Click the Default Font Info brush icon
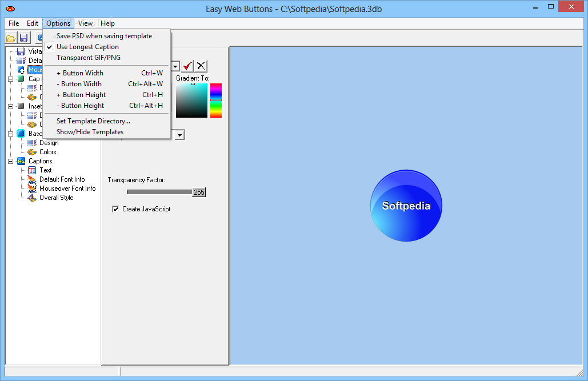Viewport: 588px width, 381px height. pos(32,179)
